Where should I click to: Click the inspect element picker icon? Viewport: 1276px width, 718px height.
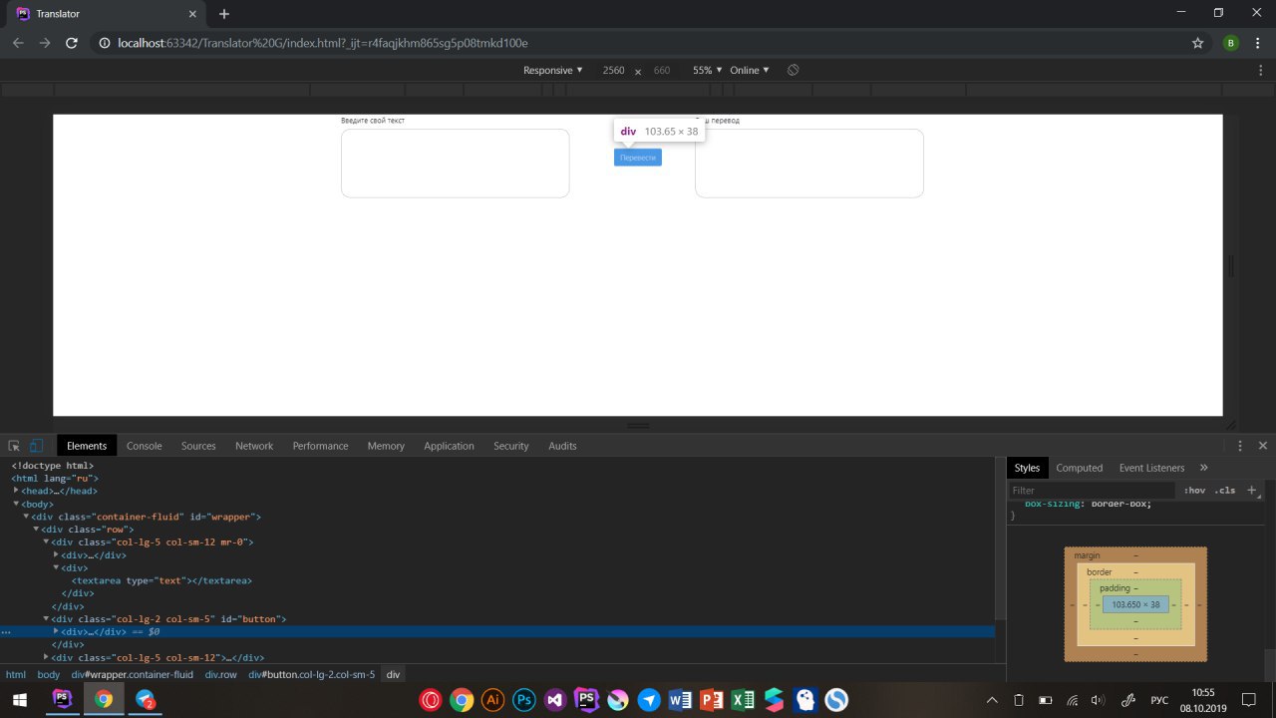tap(14, 446)
